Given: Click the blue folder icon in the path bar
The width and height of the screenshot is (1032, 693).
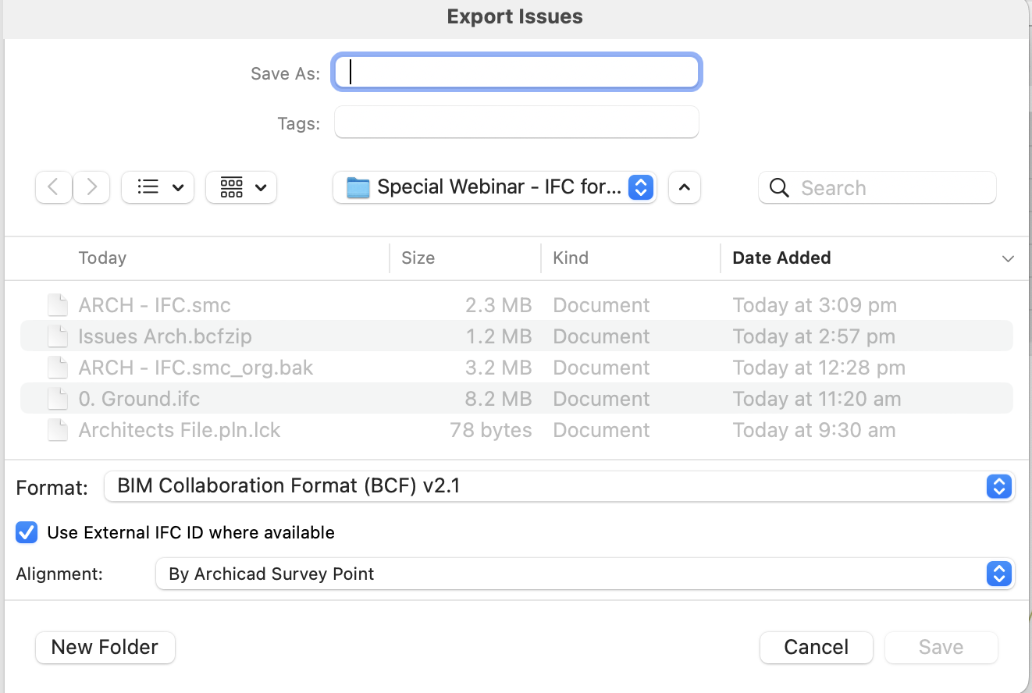Looking at the screenshot, I should (358, 187).
